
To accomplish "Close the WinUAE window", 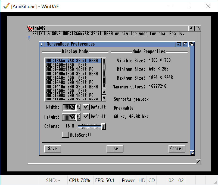I will coord(208,6).
